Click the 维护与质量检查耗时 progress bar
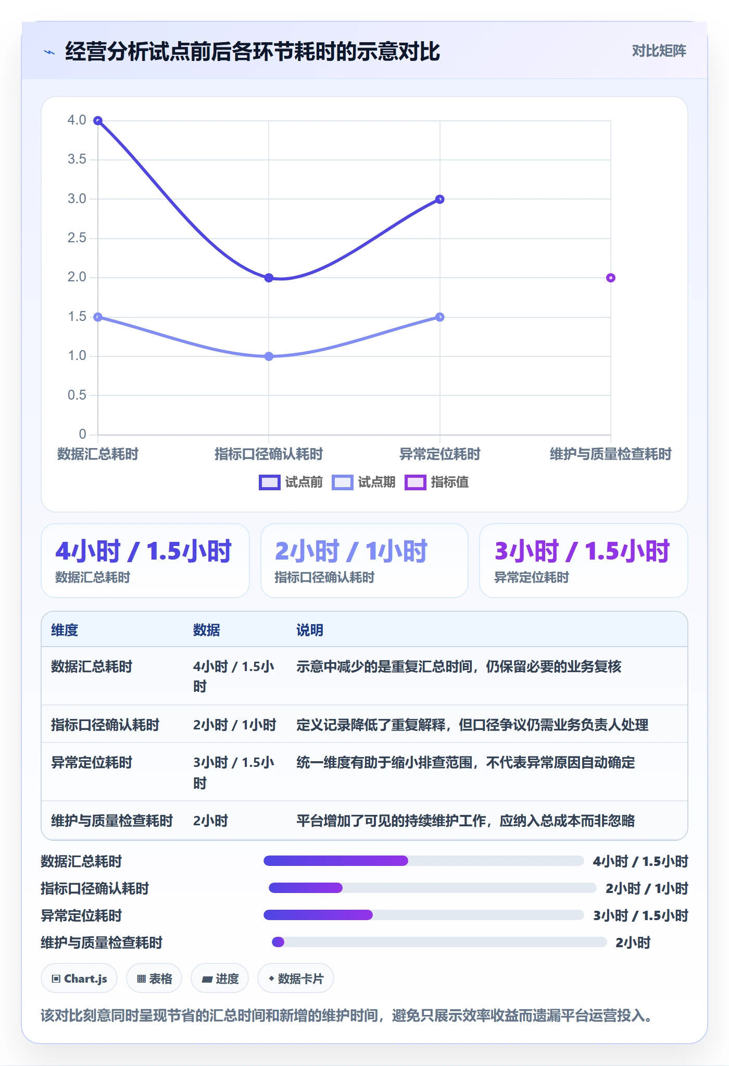Screen dimensions: 729x1066 click(439, 942)
